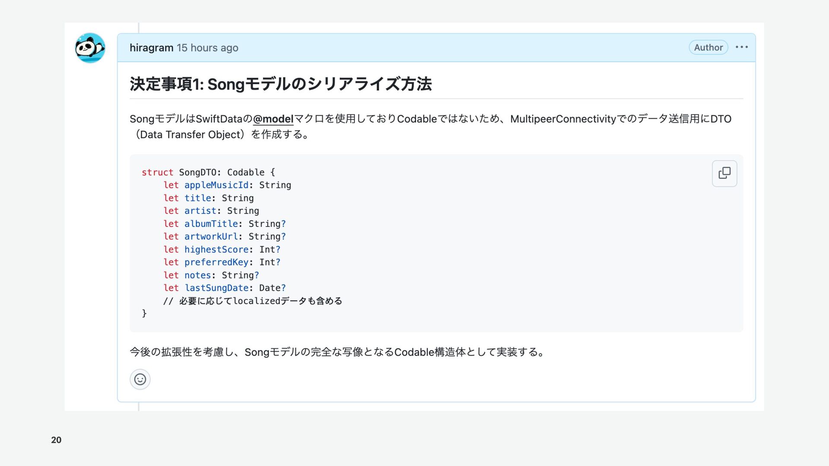Click the albumTitle property in code
The height and width of the screenshot is (466, 829).
211,224
